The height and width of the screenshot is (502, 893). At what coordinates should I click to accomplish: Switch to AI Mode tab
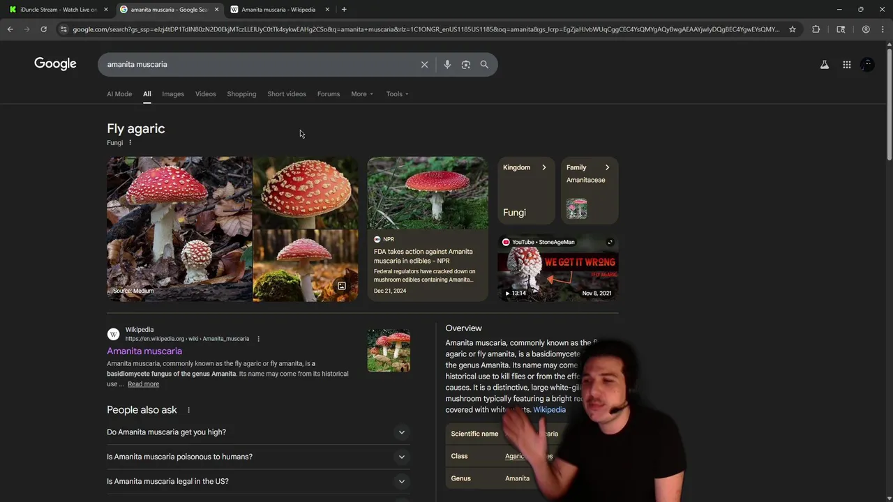[119, 94]
